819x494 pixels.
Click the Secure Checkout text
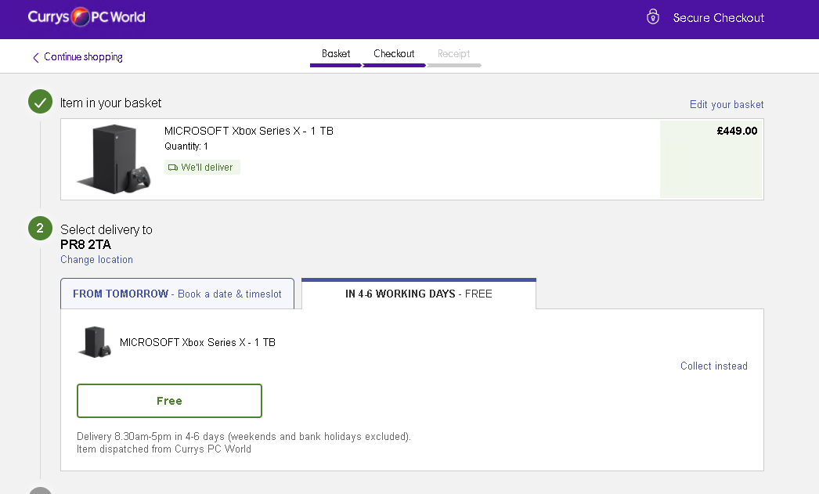click(x=718, y=18)
